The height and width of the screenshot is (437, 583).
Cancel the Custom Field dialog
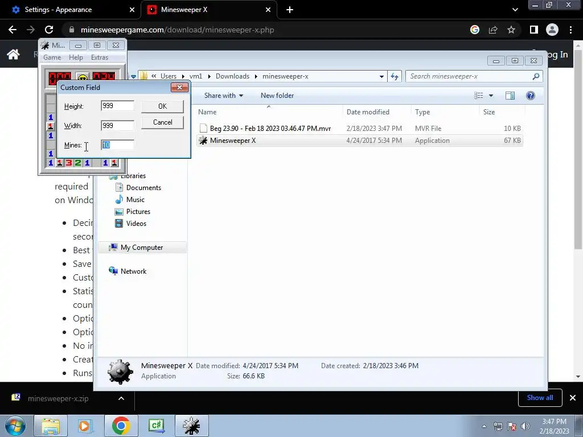162,122
